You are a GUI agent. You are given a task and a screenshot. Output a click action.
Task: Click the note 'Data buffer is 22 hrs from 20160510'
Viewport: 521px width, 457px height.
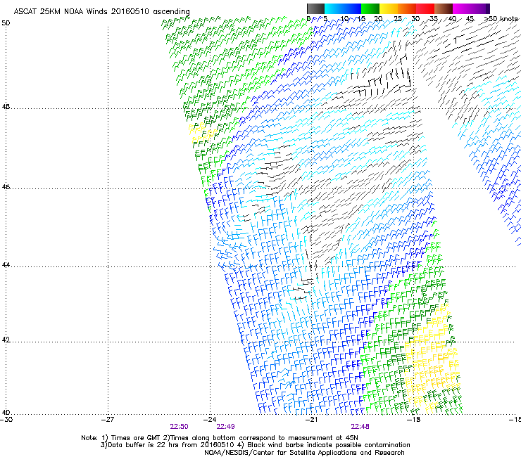click(x=170, y=445)
